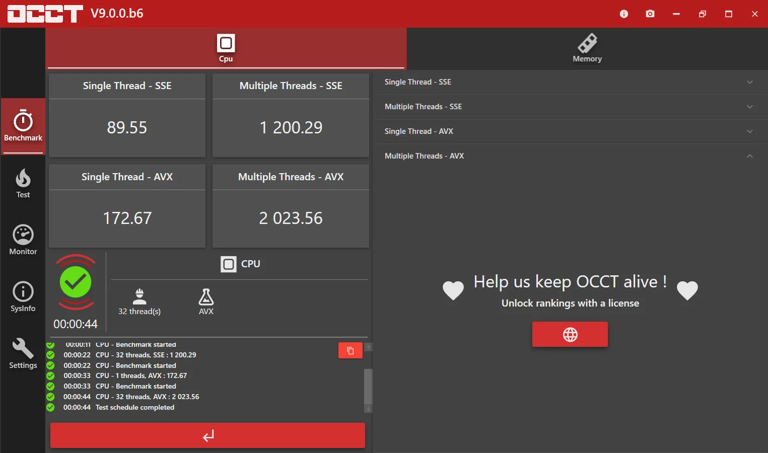Open the Benchmark section in sidebar
This screenshot has width=768, height=453.
(23, 126)
